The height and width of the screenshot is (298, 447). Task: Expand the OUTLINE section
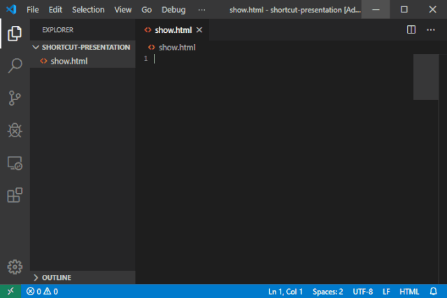[x=83, y=278]
